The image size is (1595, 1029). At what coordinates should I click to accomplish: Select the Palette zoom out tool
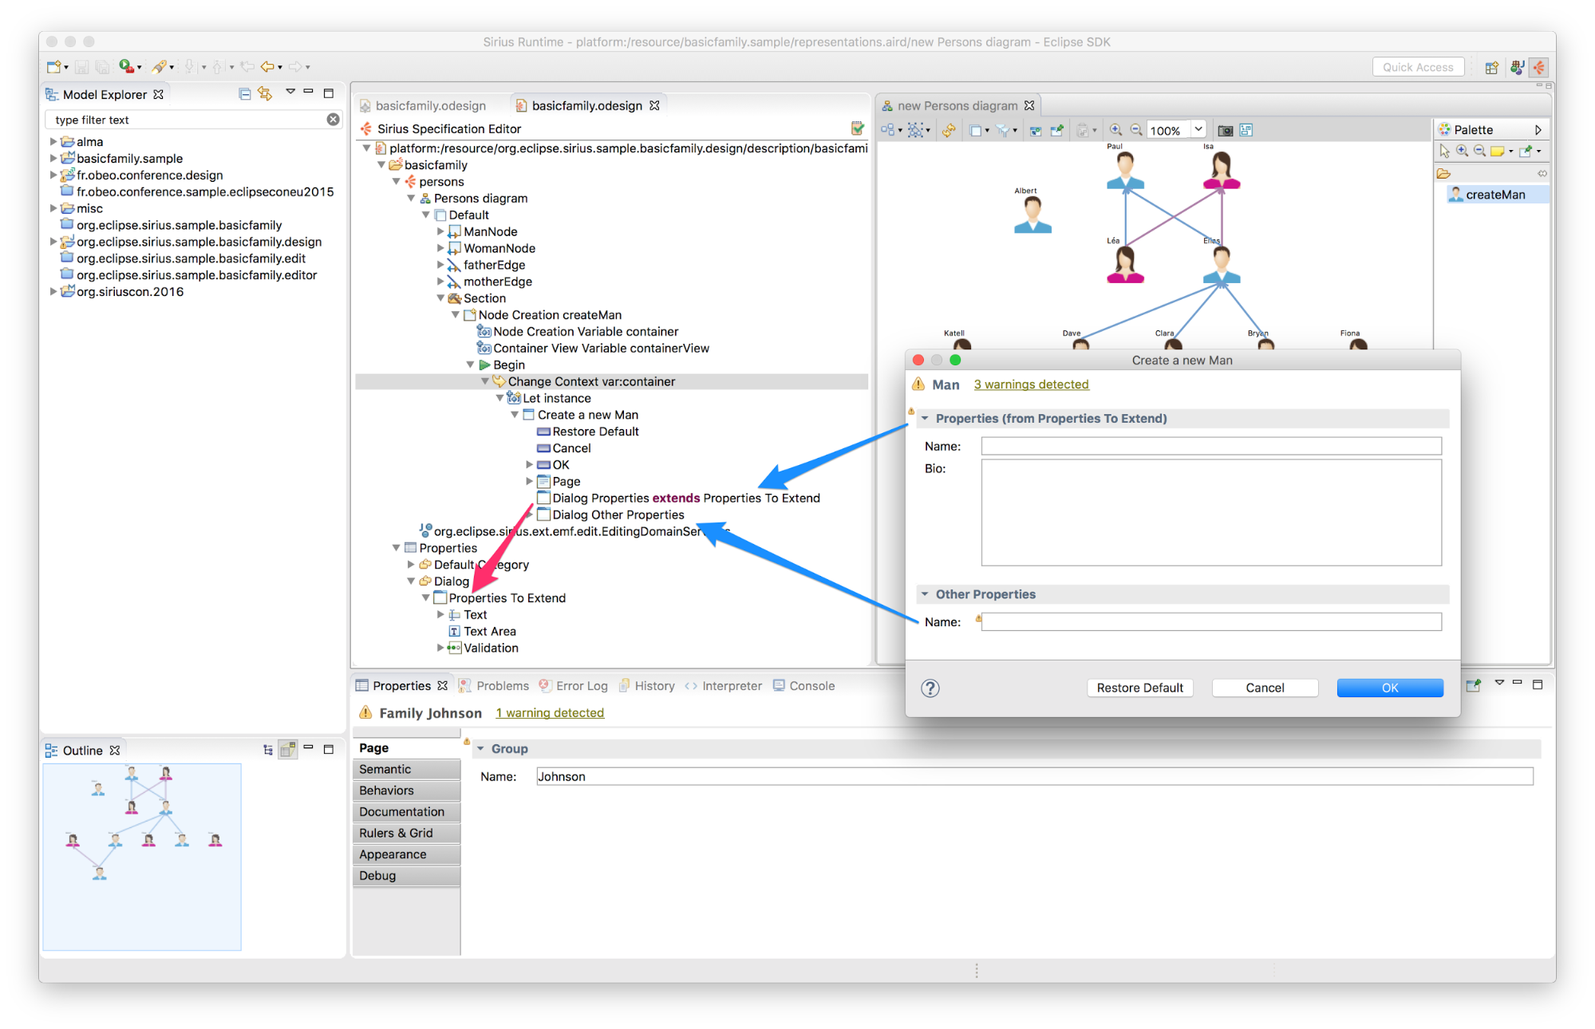(1479, 151)
